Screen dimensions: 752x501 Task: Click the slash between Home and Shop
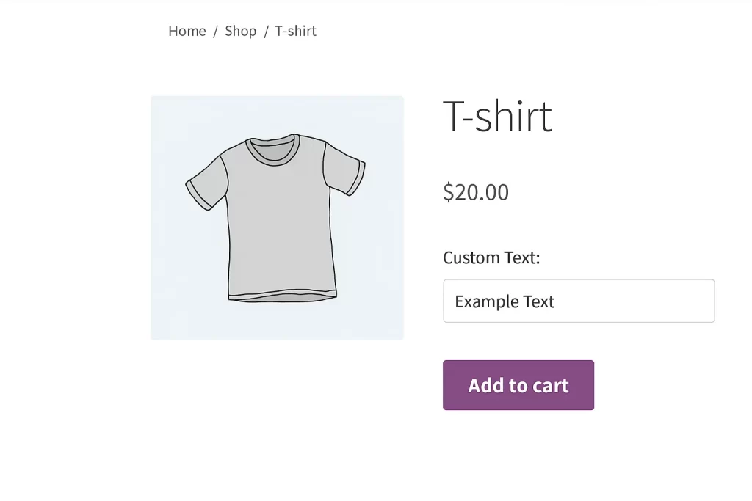click(x=215, y=31)
